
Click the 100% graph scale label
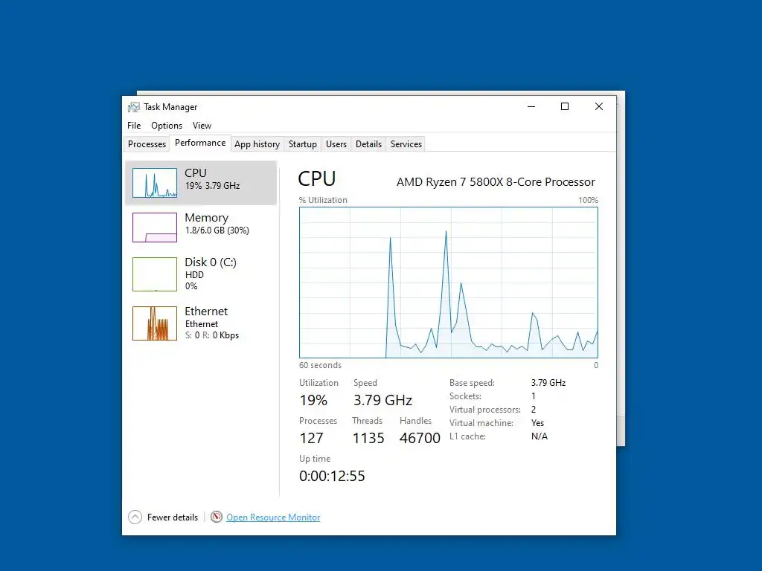[x=588, y=200]
